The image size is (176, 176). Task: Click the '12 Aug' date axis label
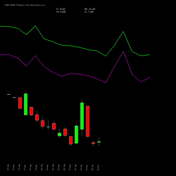[x=8, y=168]
